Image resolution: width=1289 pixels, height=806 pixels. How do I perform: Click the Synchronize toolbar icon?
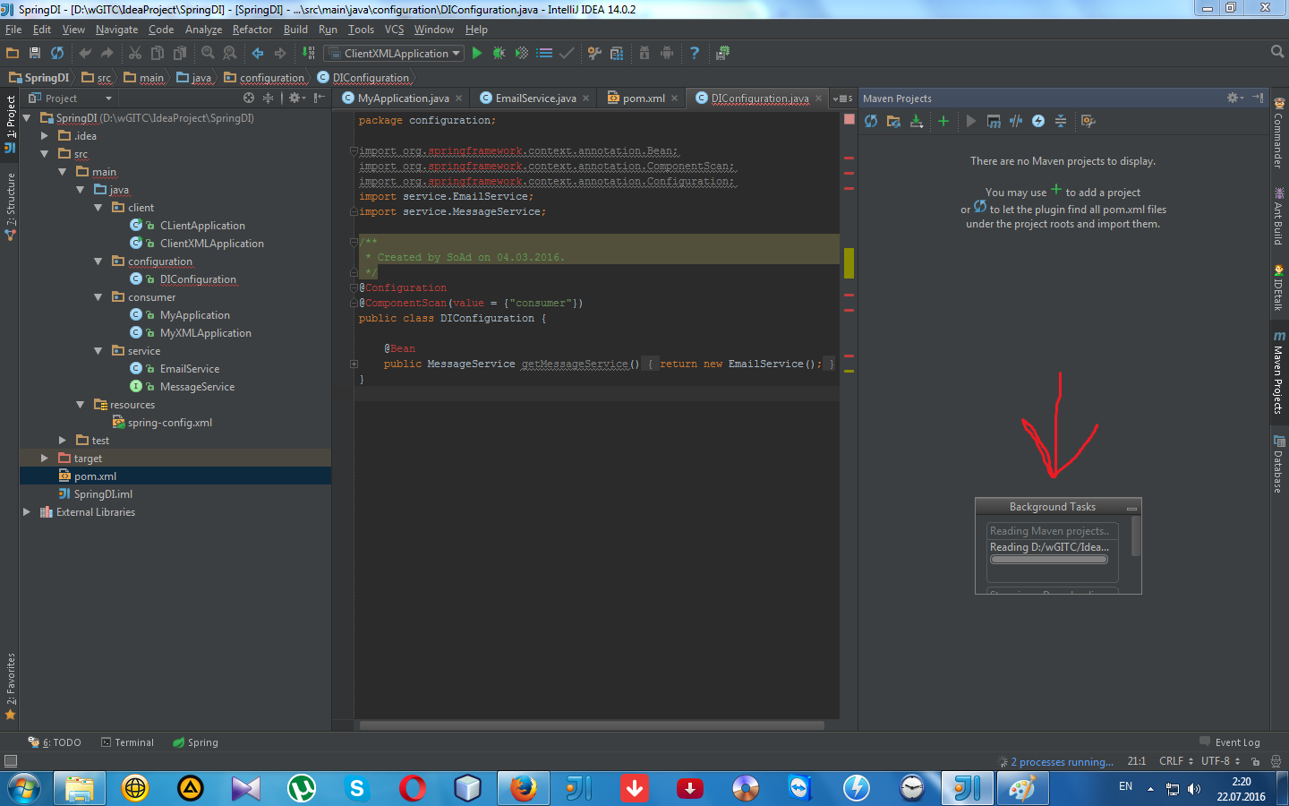click(x=57, y=53)
